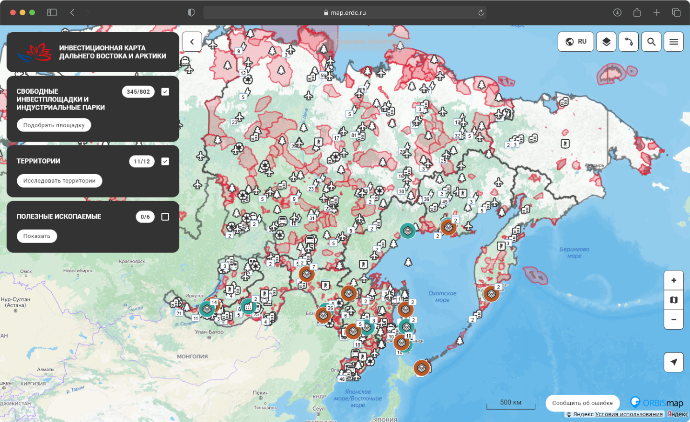The image size is (690, 422).
Task: Click the Берингово море map label
Action: (x=575, y=253)
